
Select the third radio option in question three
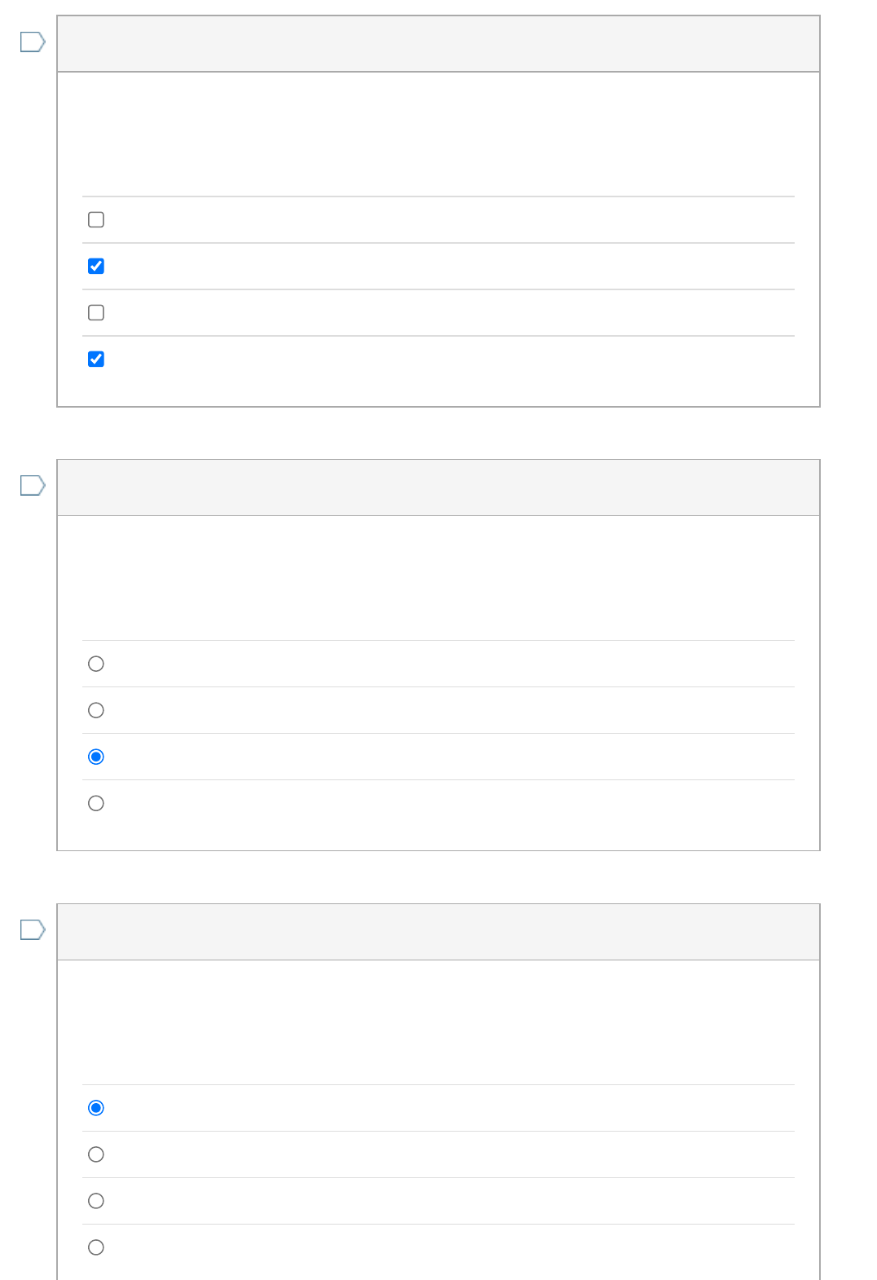96,1201
